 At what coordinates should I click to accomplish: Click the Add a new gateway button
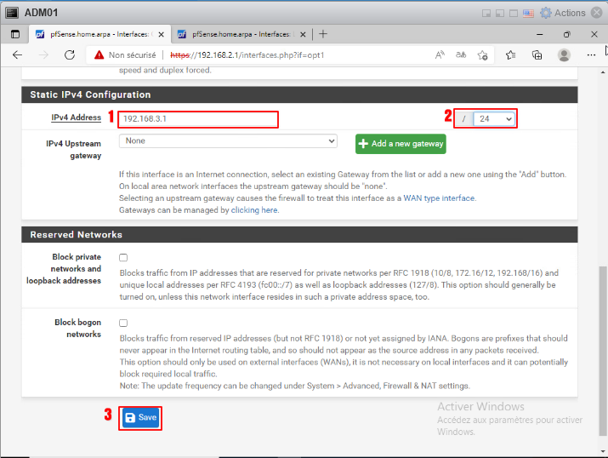click(401, 144)
